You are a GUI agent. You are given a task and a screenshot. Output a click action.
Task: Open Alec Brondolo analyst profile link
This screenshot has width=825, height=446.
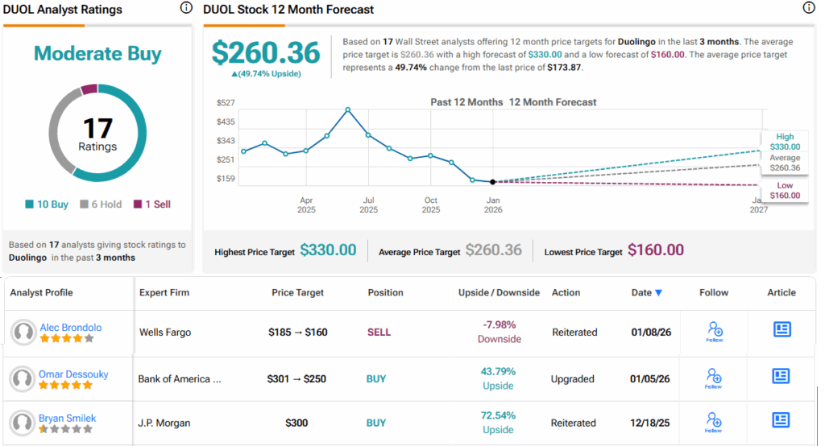click(x=71, y=328)
